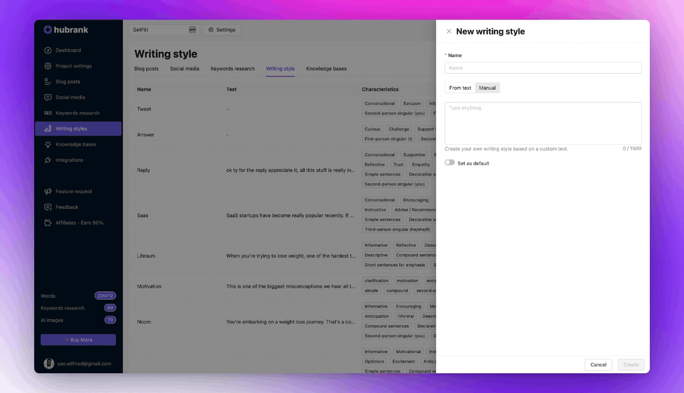
Task: Toggle the Set as default switch
Action: [450, 163]
